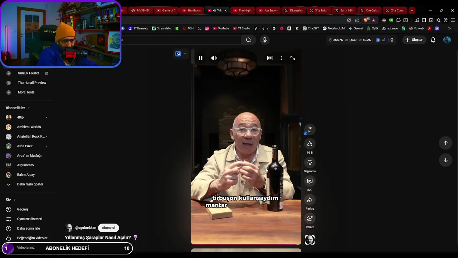This screenshot has height=258, width=458.
Task: Switch to the Earth 616 browser tab
Action: point(344,10)
